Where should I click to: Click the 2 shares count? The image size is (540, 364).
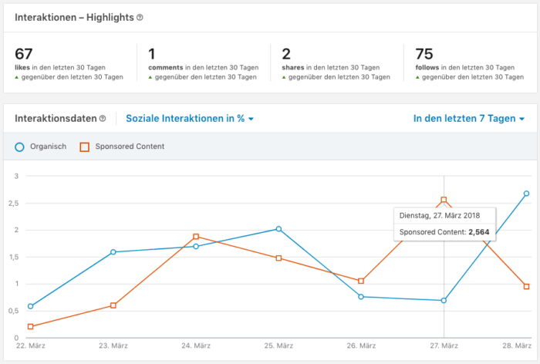tap(286, 54)
